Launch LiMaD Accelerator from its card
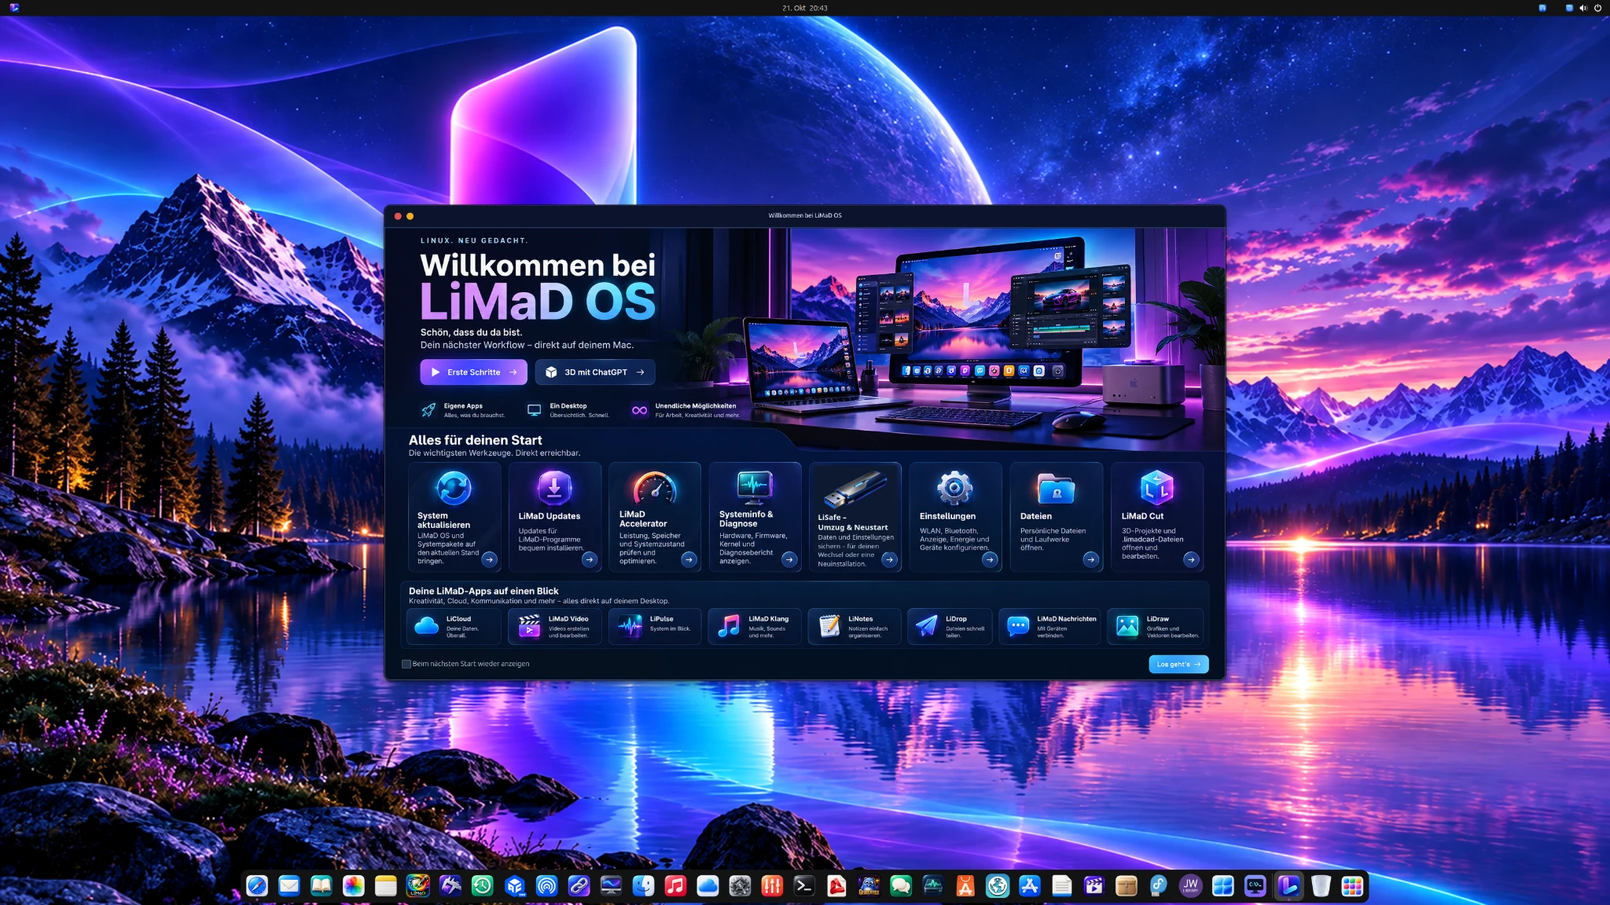Screen dimensions: 1610x905 click(x=655, y=516)
